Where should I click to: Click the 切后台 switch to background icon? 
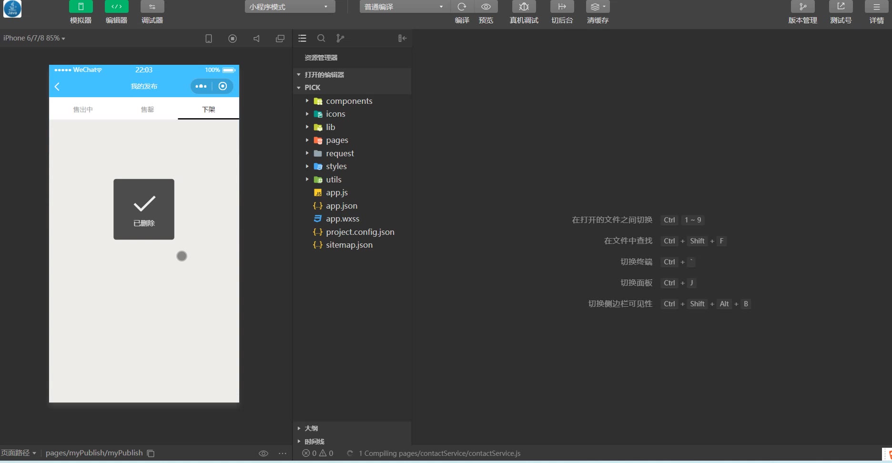coord(562,7)
